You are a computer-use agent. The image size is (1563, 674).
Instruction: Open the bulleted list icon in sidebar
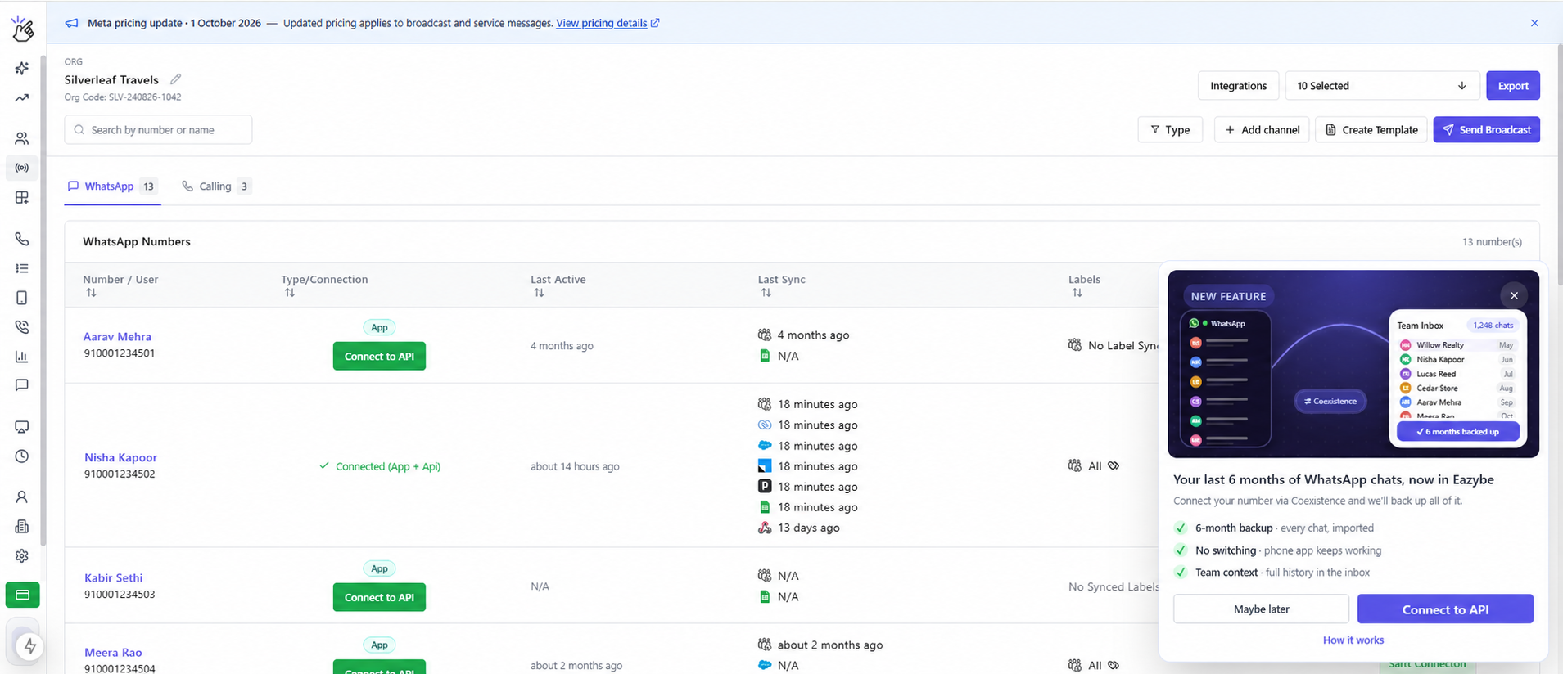(x=22, y=268)
